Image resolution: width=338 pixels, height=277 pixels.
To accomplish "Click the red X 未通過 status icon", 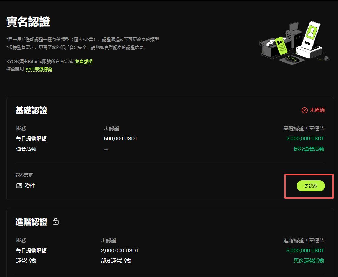I will click(x=304, y=110).
